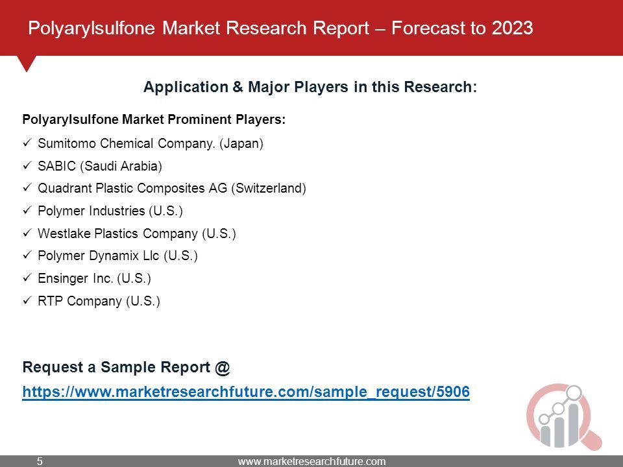Select 'Polymer Dynamix Llc (U.S.)' list item
This screenshot has height=467, width=623.
tap(117, 256)
